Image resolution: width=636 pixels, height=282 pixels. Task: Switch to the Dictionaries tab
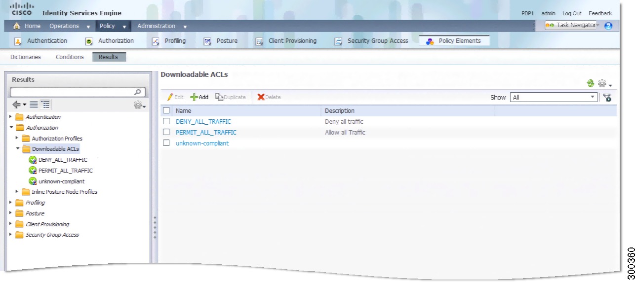coord(26,57)
